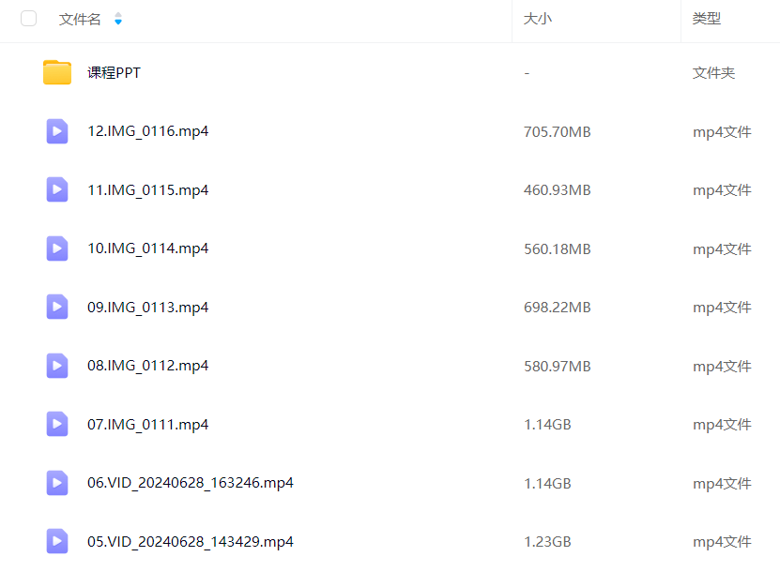
Task: Open file 06.VID_20240628_163246.mp4
Action: [x=191, y=483]
